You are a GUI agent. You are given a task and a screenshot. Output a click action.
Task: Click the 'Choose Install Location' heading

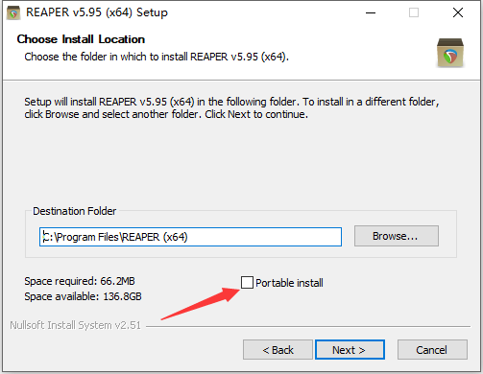[81, 39]
